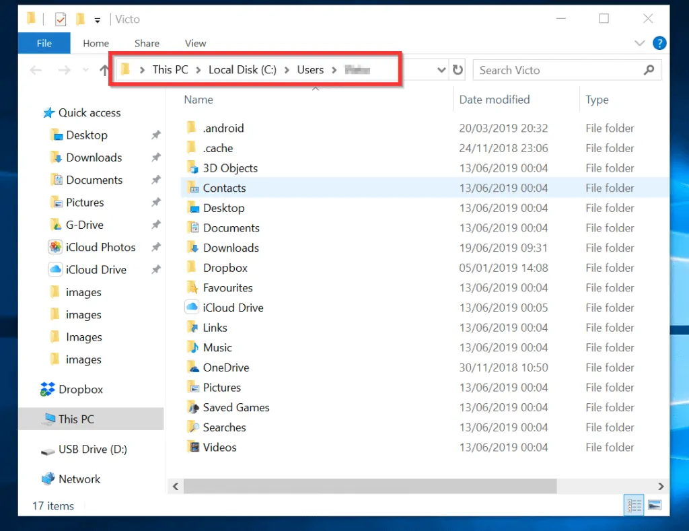The image size is (689, 531).
Task: Switch to large thumbnails view in status bar
Action: click(653, 505)
